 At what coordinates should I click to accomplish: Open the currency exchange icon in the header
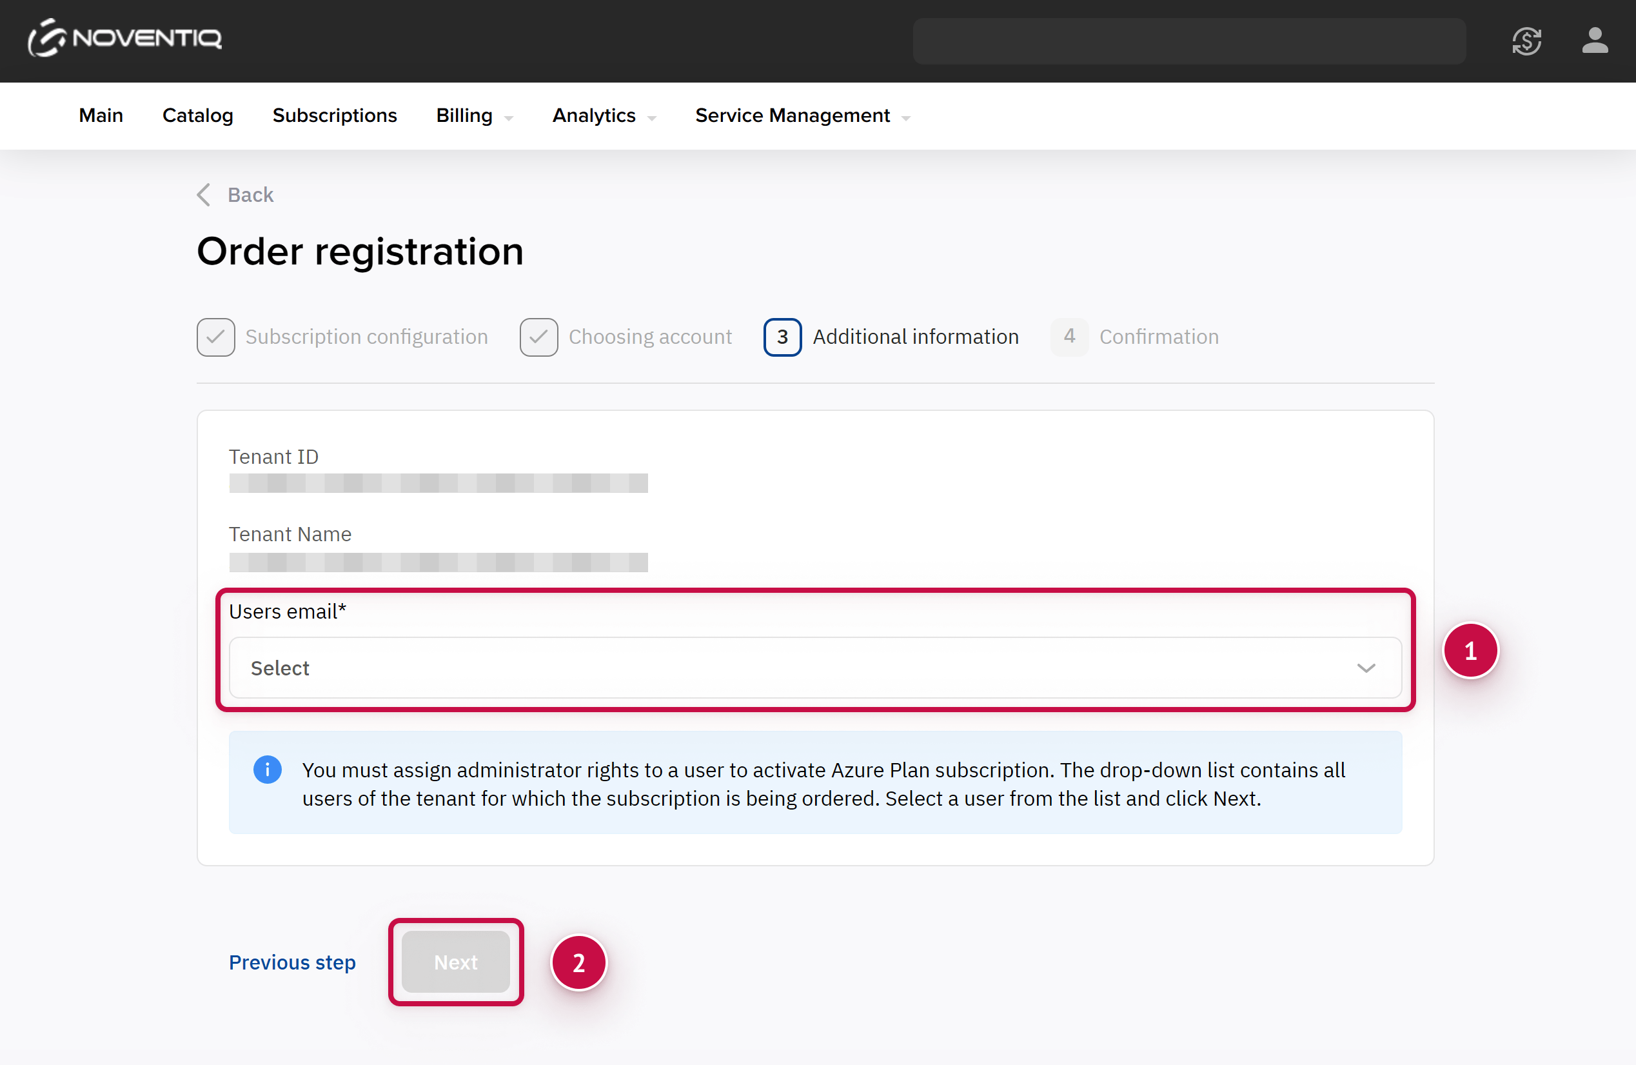(x=1526, y=41)
